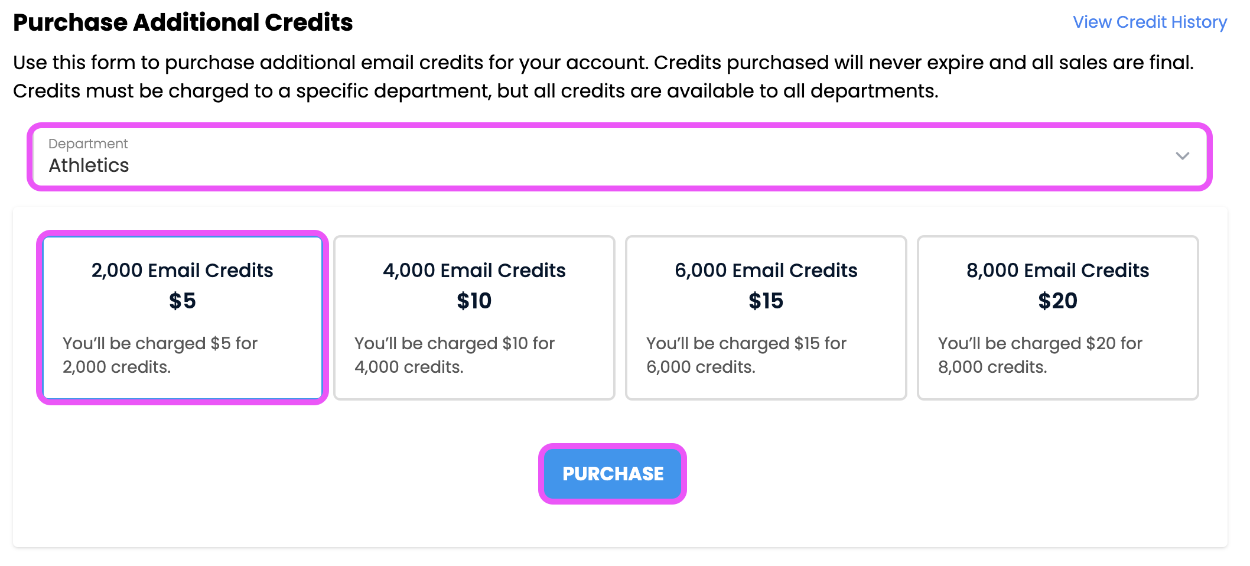Viewport: 1250px width, 566px height.
Task: Click the small Department field label
Action: (88, 144)
